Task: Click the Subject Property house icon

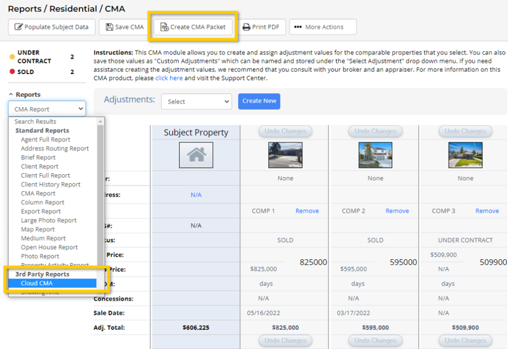Action: point(196,155)
